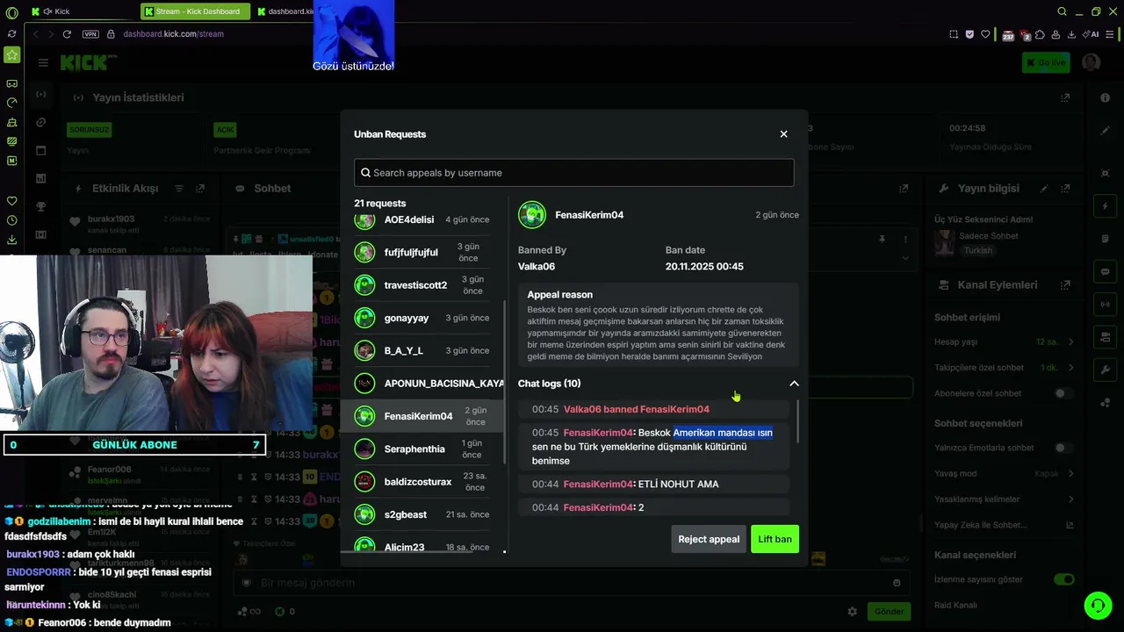This screenshot has width=1124, height=632.
Task: Reload the dashboard page
Action: click(x=67, y=34)
